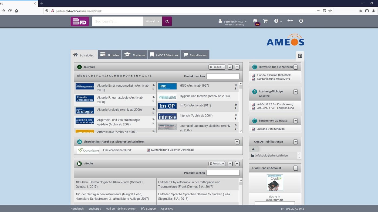378x212 pixels.
Task: Open the Akademie tab
Action: [x=135, y=55]
